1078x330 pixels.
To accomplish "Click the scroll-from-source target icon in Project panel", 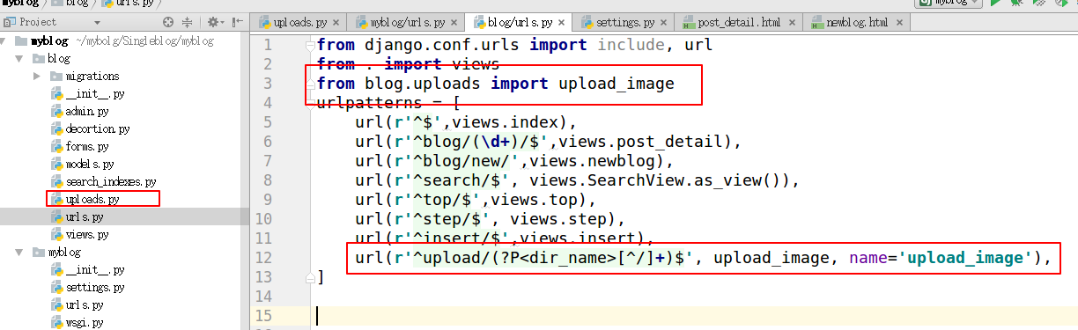I will coord(169,21).
